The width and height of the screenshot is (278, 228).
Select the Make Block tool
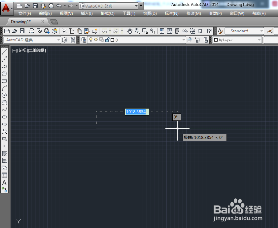coord(4,139)
